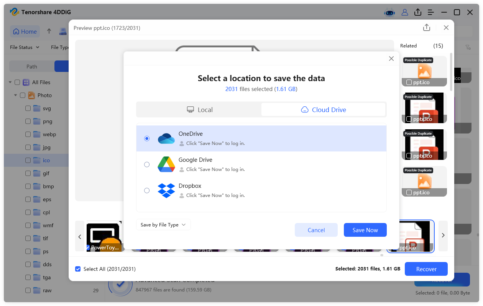Open the user account icon

click(x=405, y=12)
